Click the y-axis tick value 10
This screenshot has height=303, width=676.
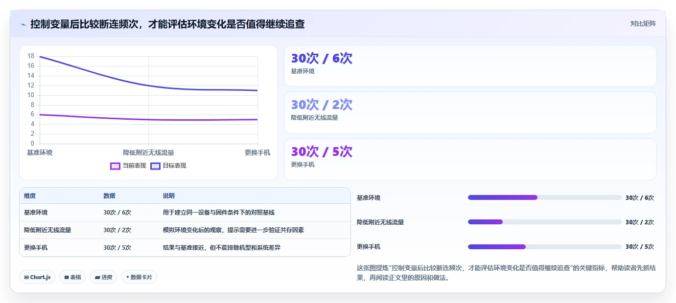pyautogui.click(x=31, y=95)
